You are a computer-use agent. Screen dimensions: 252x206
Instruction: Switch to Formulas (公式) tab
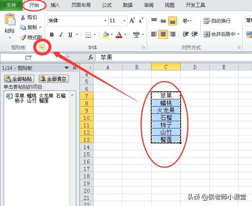click(x=107, y=5)
